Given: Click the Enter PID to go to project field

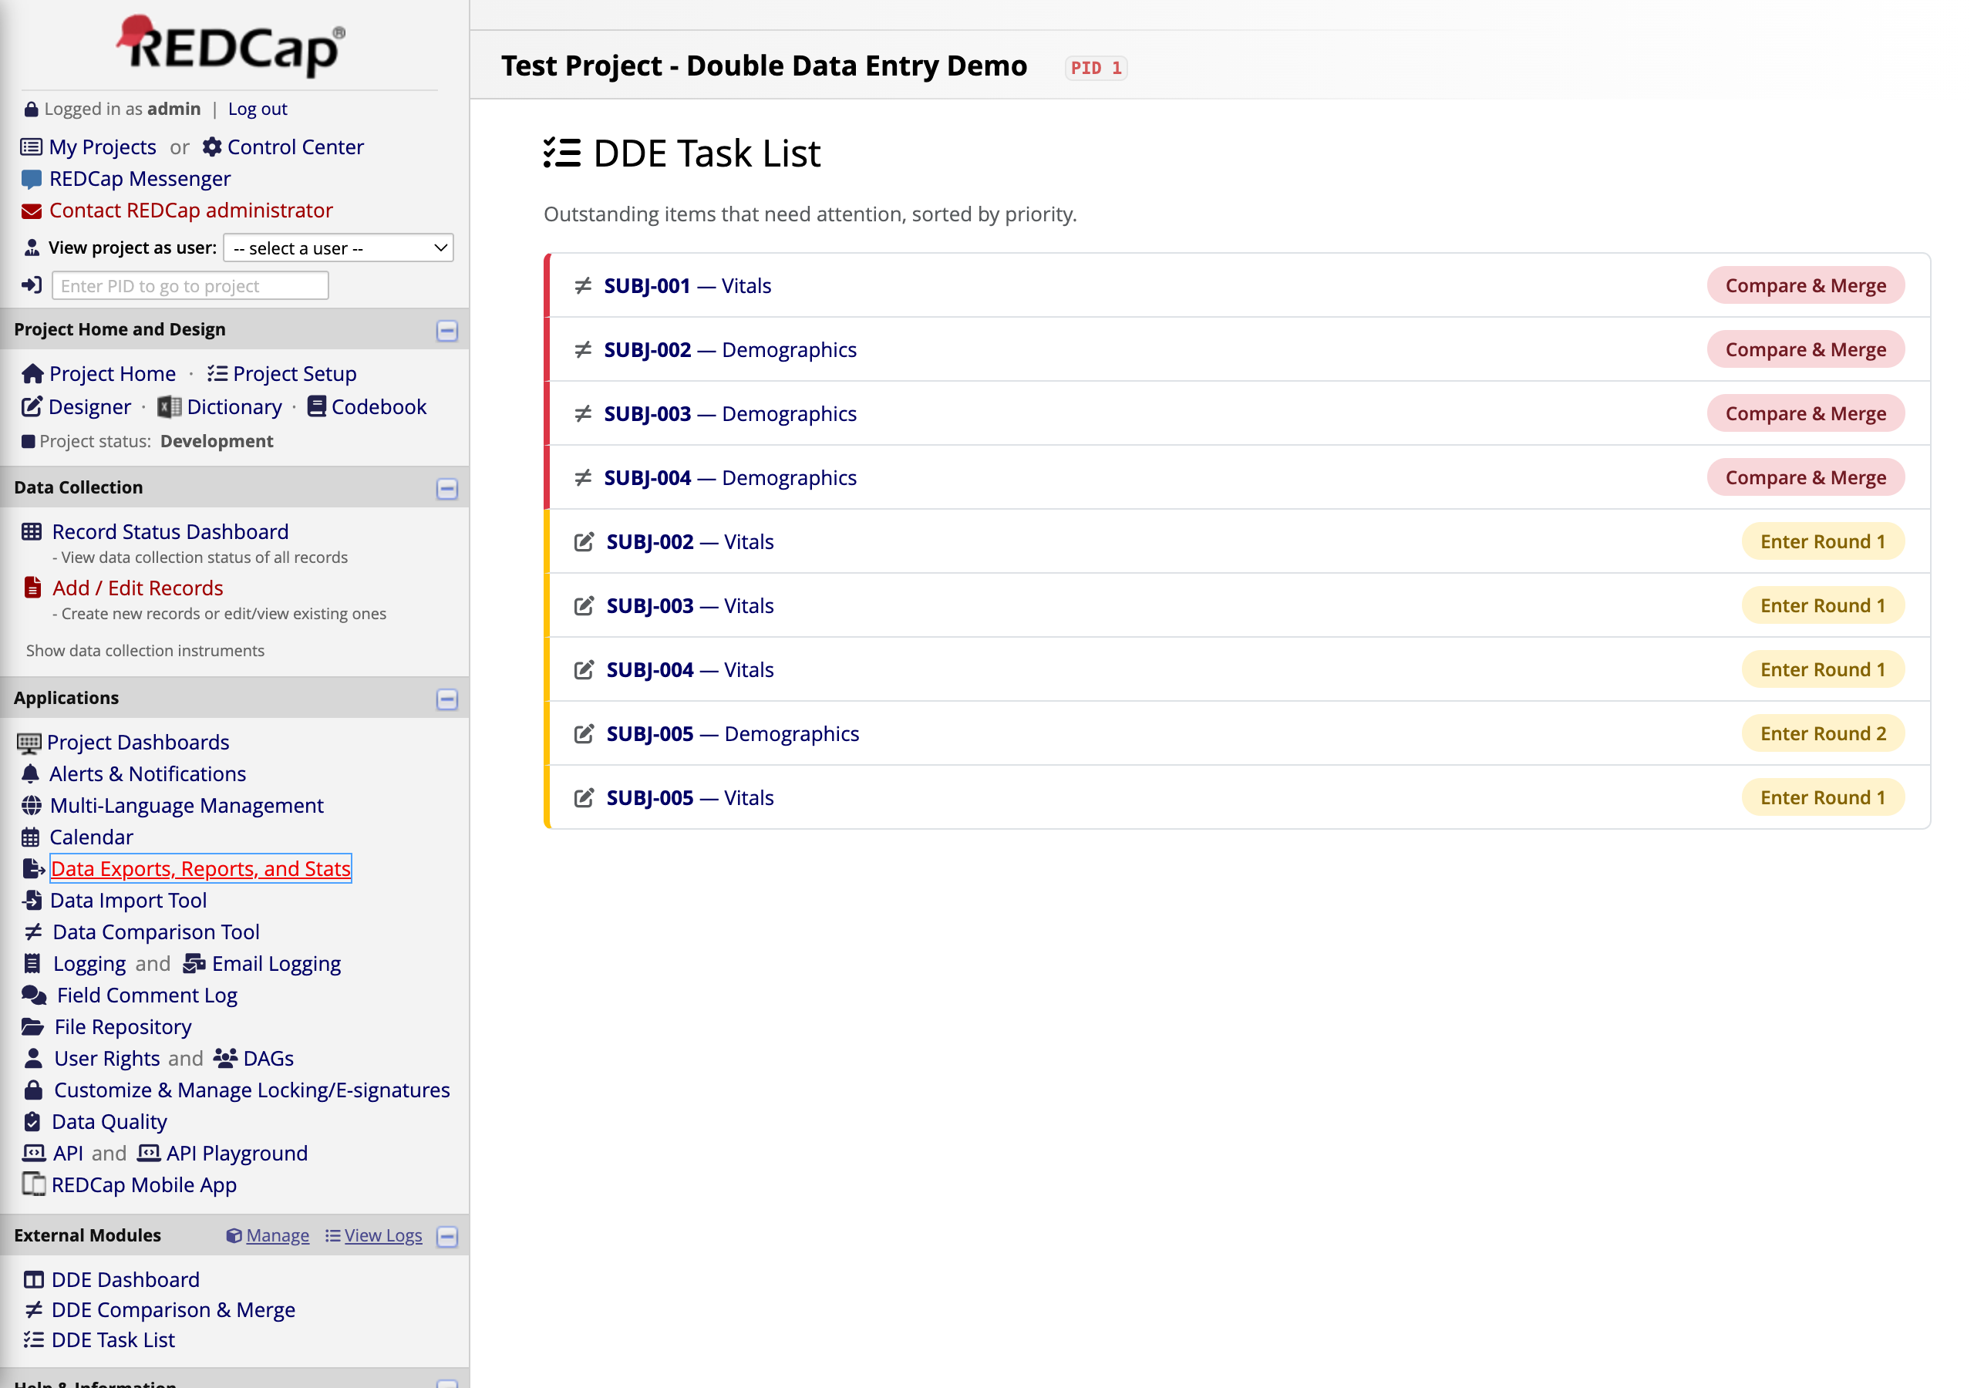Looking at the screenshot, I should point(190,285).
